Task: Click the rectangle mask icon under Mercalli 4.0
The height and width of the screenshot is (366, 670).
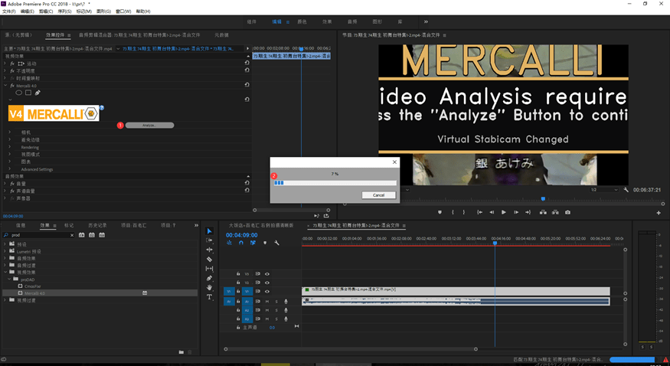Action: (x=28, y=93)
